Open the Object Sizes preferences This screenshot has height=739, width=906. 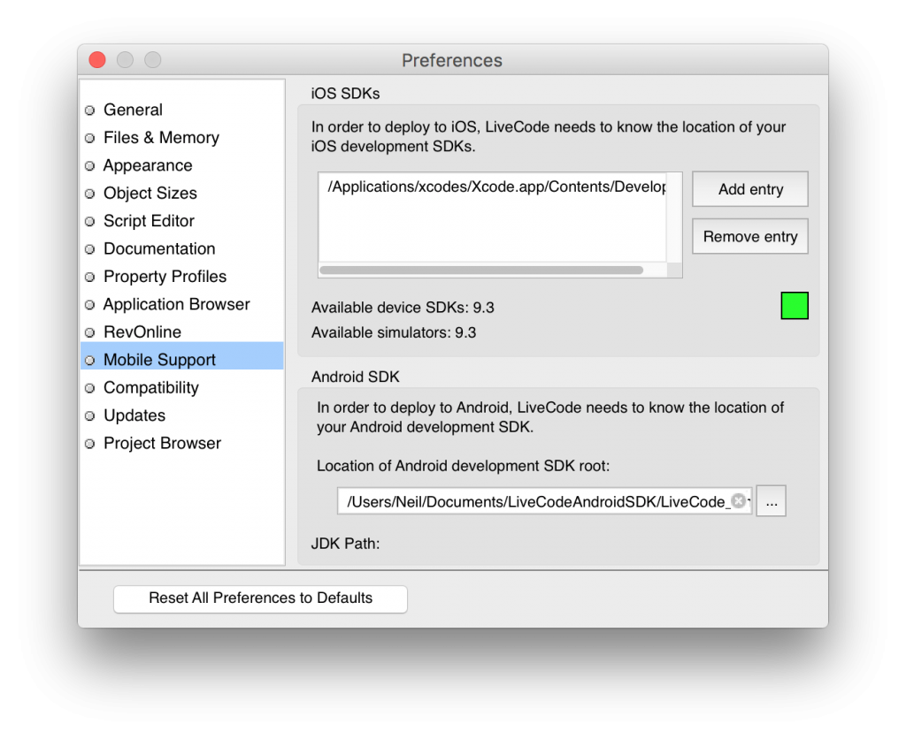click(x=150, y=193)
